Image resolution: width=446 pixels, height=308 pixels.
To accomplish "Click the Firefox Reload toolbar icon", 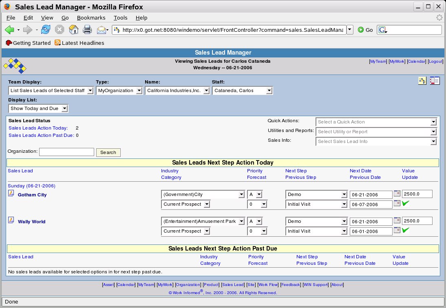I will 46,29.
